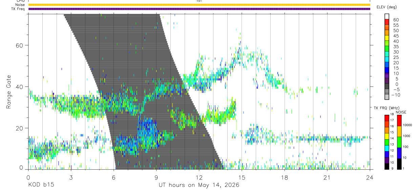This screenshot has height=192, width=416.
Task: Click the '9' tick label on the UT hours axis
Action: [x=156, y=178]
